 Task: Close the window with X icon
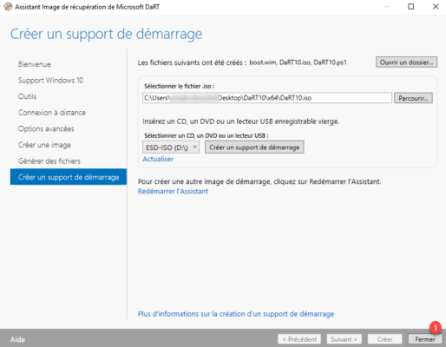[x=436, y=6]
